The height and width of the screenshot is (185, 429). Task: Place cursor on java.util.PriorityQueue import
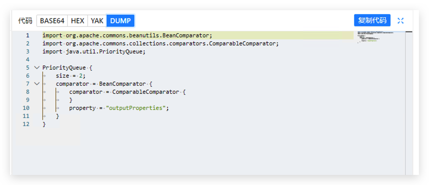[94, 51]
